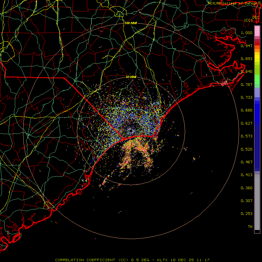Viewport: 262px width, 262px height.
Task: Select the 0.360 scale value
Action: [247, 188]
